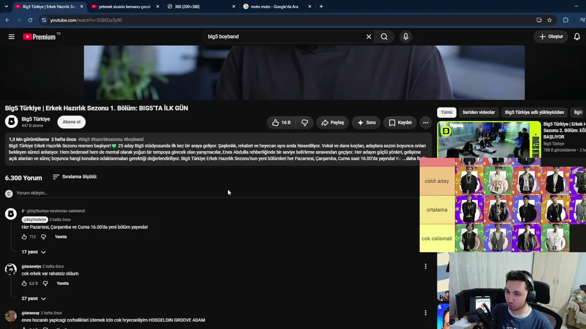Switch to the moto moto Google tab
The image size is (586, 329).
point(277,6)
